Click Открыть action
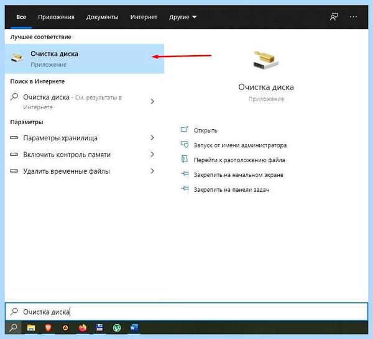The image size is (373, 339). pyautogui.click(x=205, y=130)
